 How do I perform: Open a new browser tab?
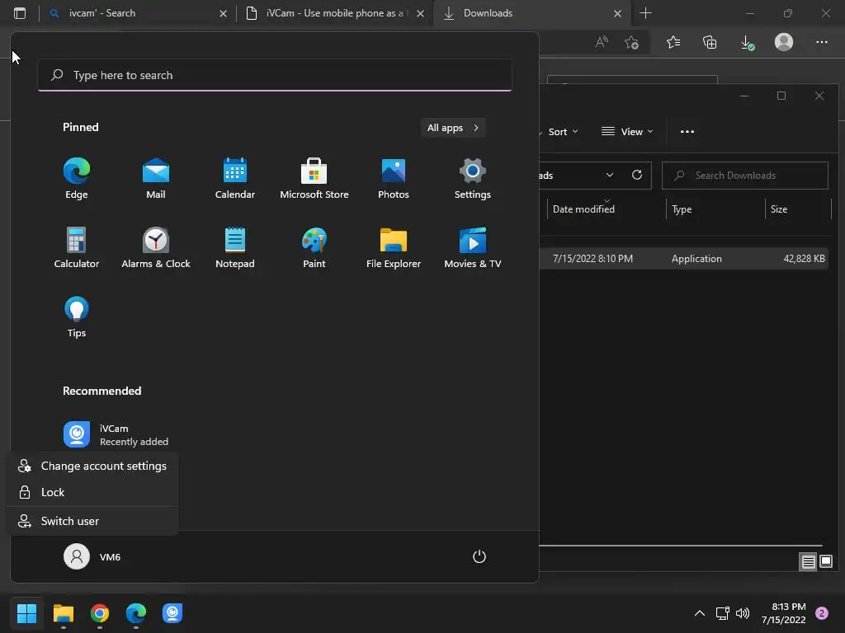(645, 13)
